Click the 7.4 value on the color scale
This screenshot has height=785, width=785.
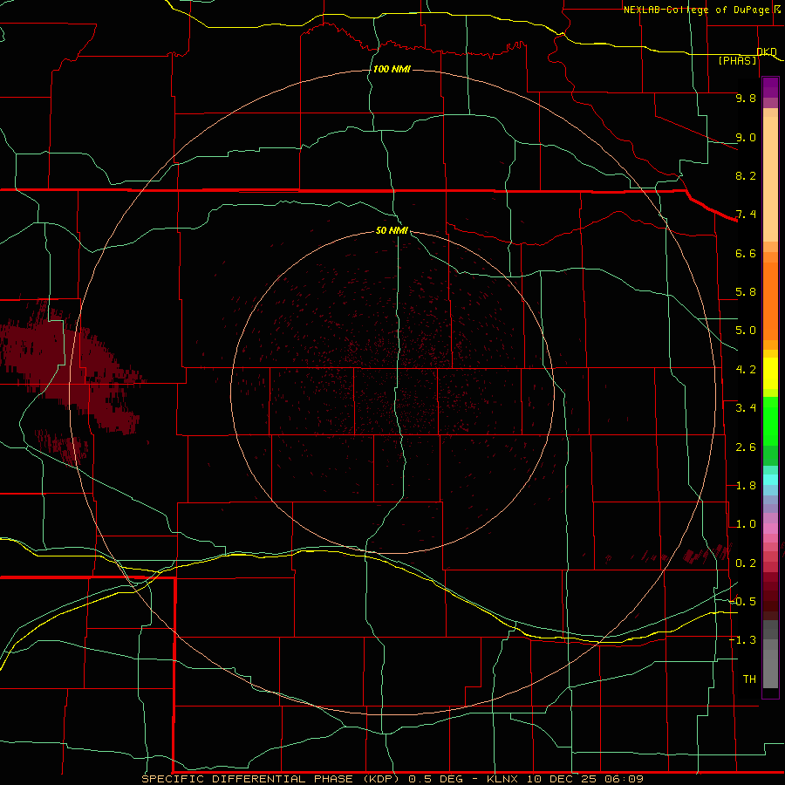[746, 215]
